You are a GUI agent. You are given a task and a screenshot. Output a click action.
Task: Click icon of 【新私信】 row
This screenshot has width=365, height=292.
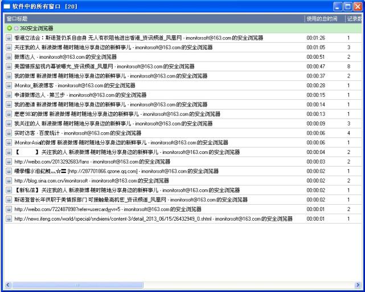(9, 190)
